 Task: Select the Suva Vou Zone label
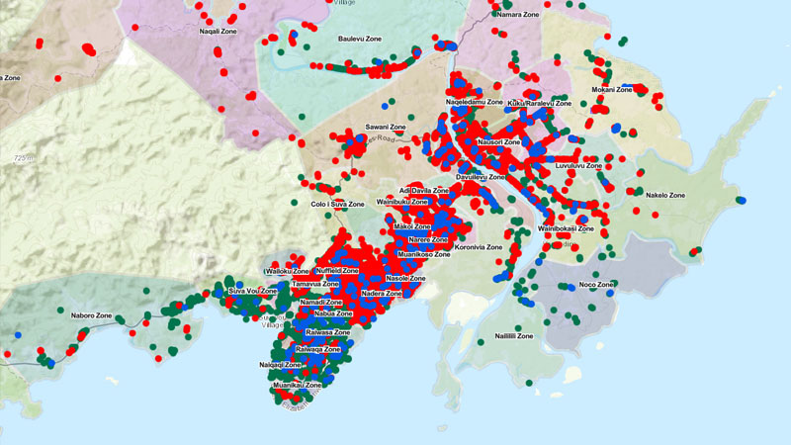coord(252,292)
